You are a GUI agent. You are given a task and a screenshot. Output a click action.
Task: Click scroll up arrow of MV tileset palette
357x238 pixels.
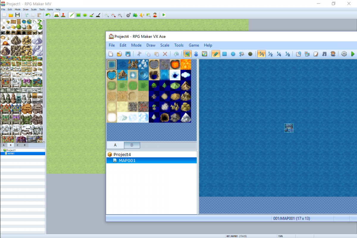(x=44, y=21)
